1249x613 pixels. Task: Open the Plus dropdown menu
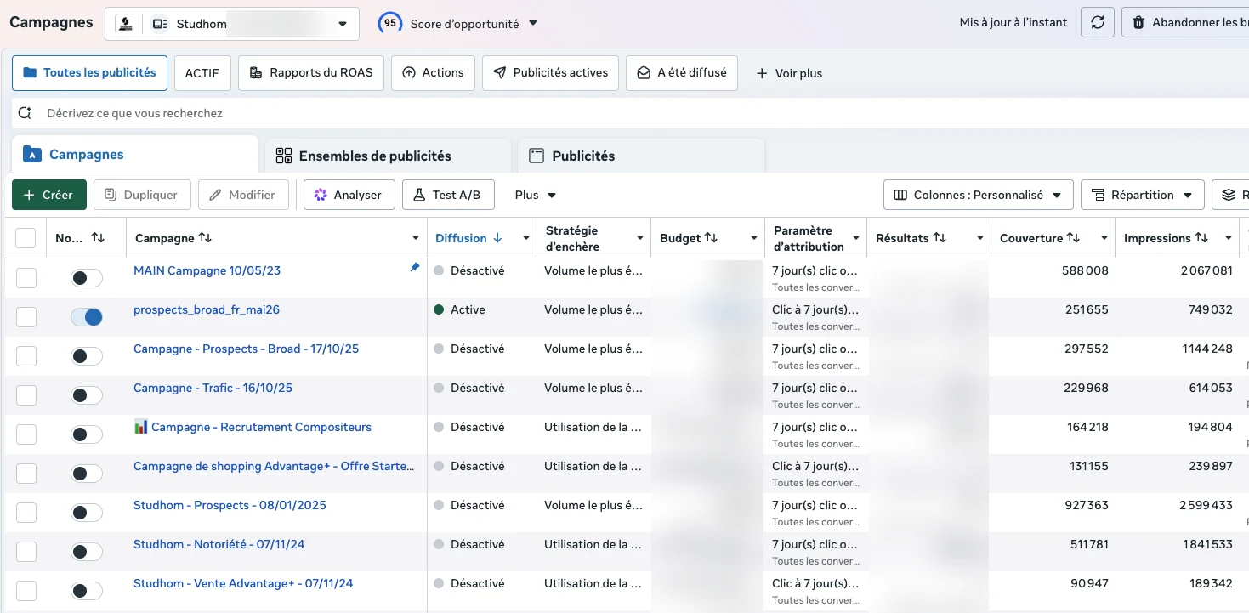[x=536, y=195]
